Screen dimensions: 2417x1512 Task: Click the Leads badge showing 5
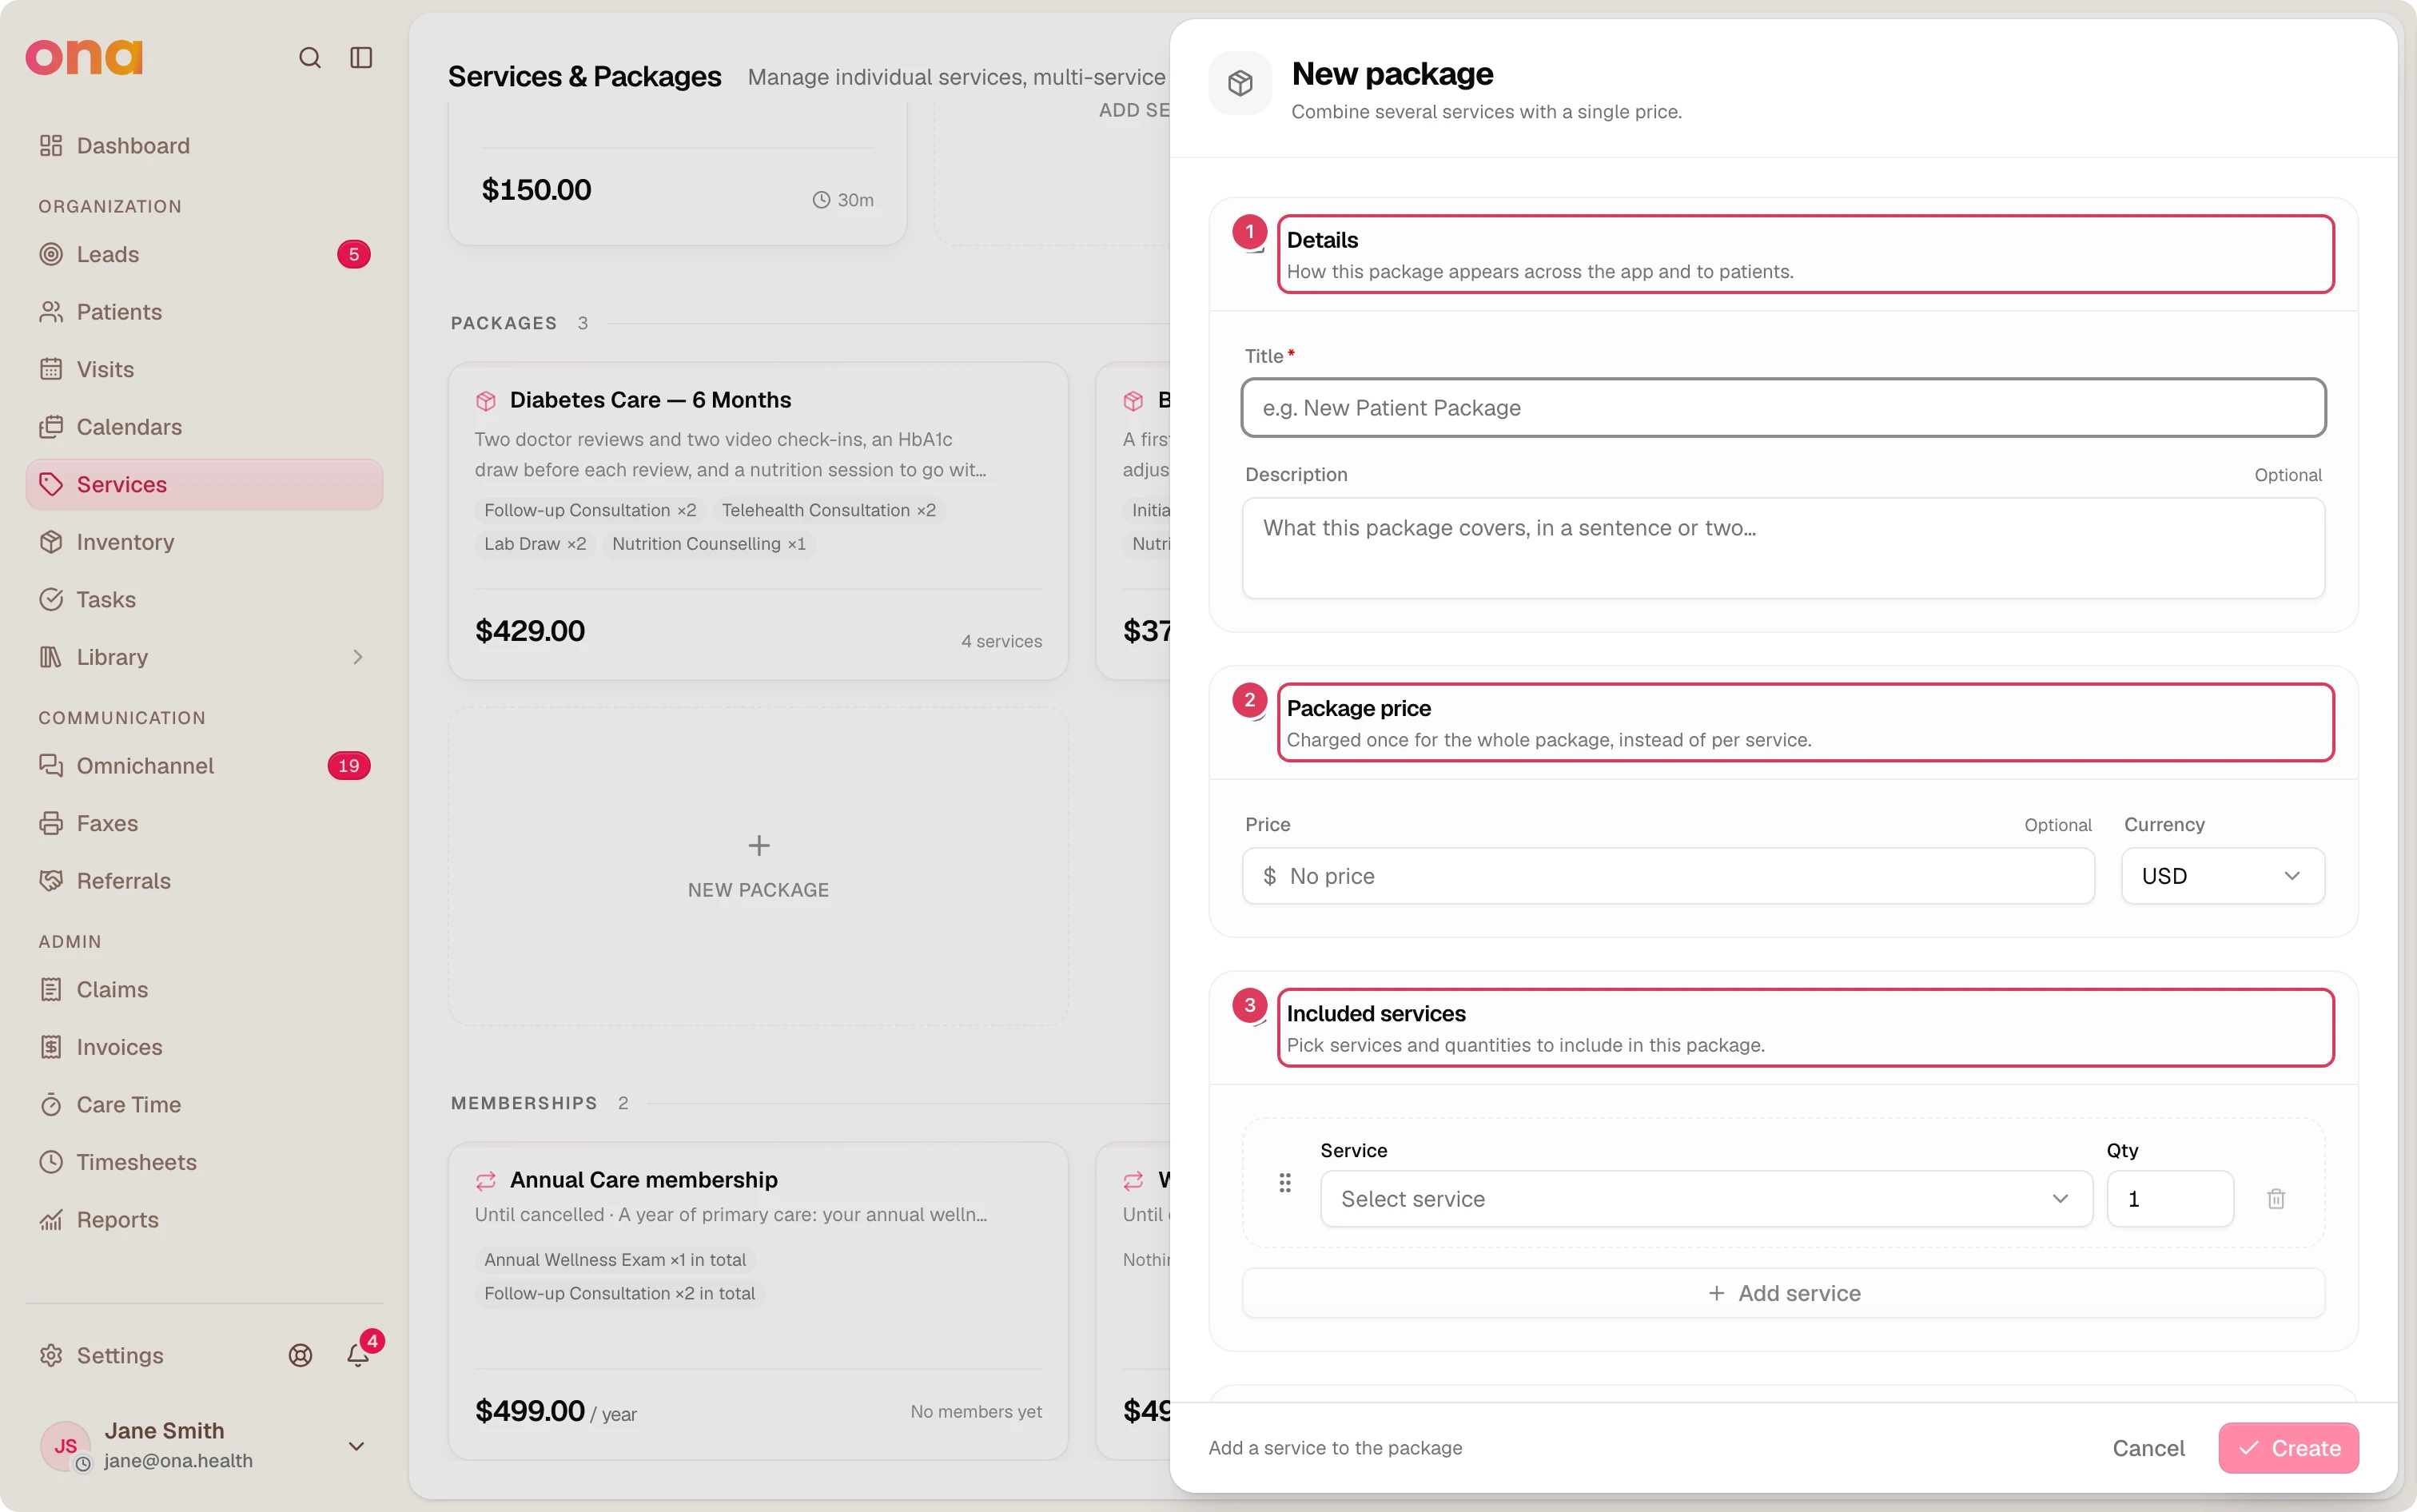354,254
